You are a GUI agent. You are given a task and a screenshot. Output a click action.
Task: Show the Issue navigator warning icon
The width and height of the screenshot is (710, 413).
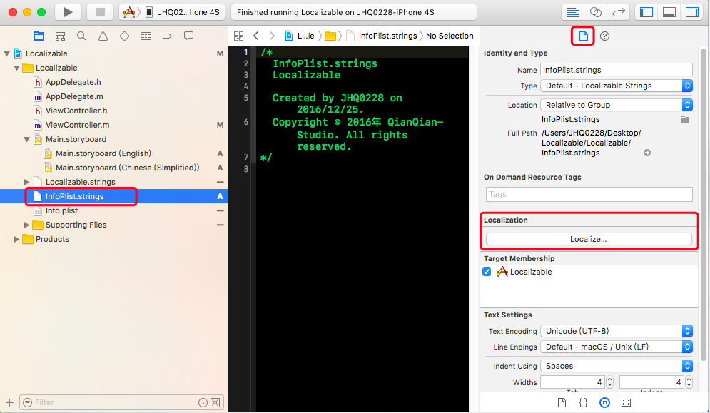click(103, 35)
